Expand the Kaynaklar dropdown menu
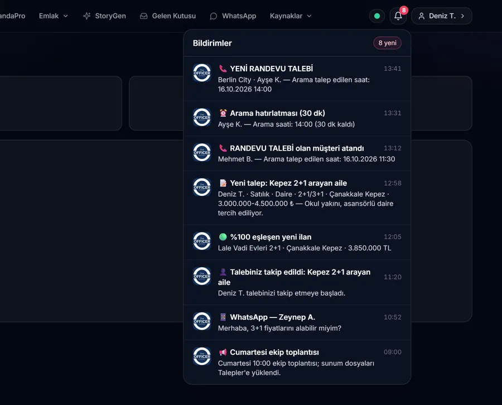Screen dimensions: 502x405 pyautogui.click(x=291, y=16)
